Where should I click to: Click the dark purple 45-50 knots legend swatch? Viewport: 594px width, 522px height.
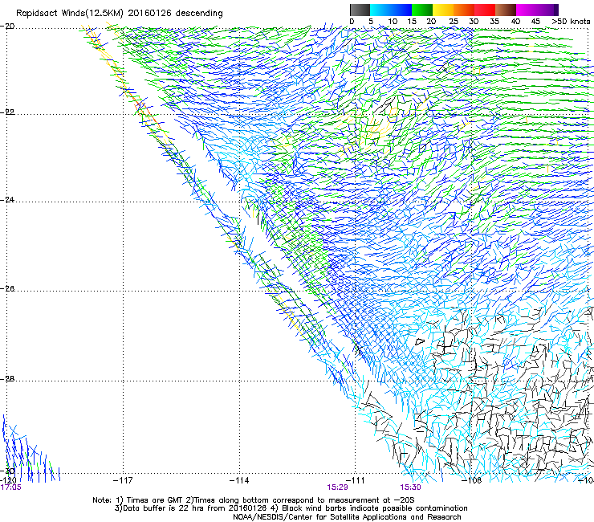point(547,10)
